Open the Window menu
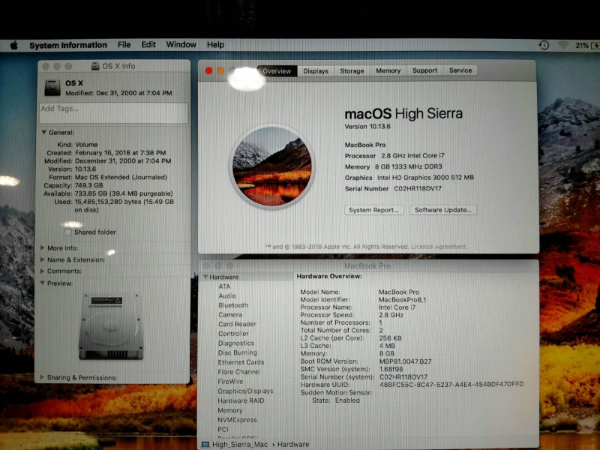Viewport: 600px width, 450px height. (x=181, y=45)
